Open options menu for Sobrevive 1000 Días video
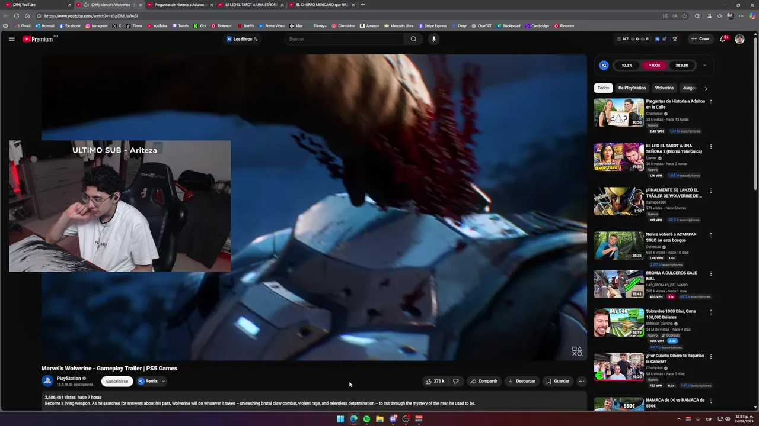Screen dimensions: 759x426 711,312
